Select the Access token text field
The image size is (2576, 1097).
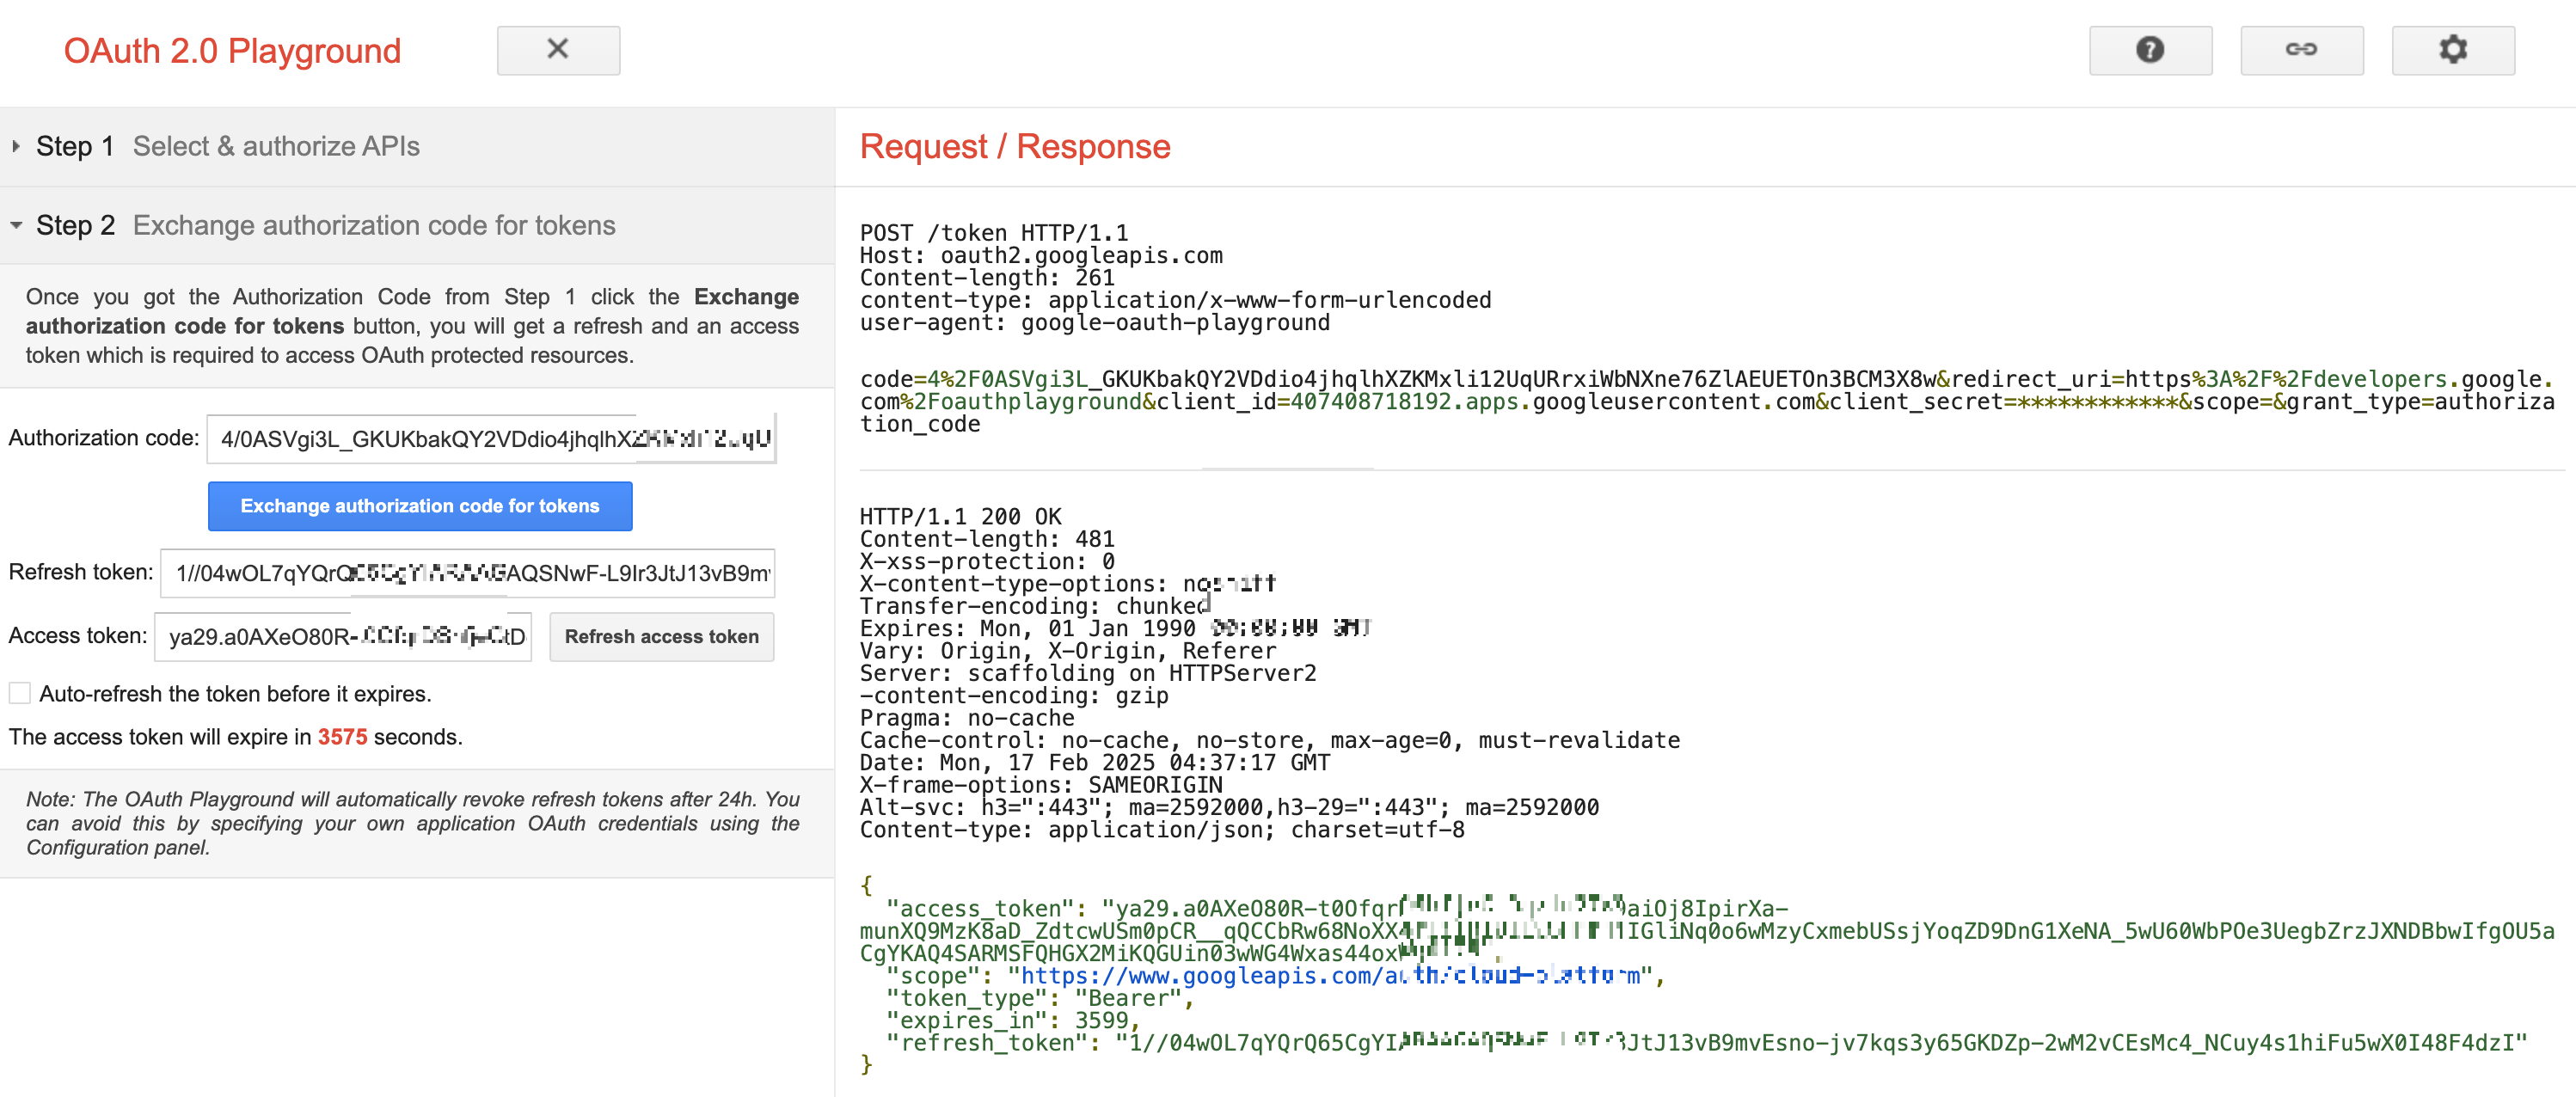[x=342, y=637]
